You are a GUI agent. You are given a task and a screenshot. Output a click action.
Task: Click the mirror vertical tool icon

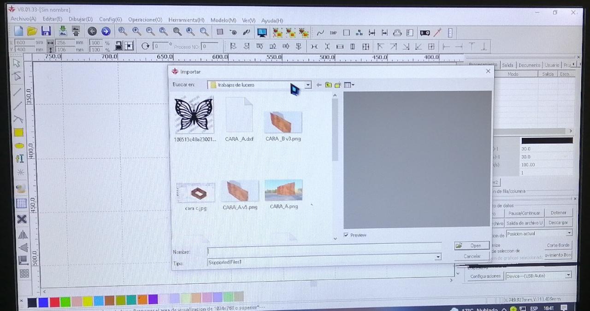tap(23, 248)
